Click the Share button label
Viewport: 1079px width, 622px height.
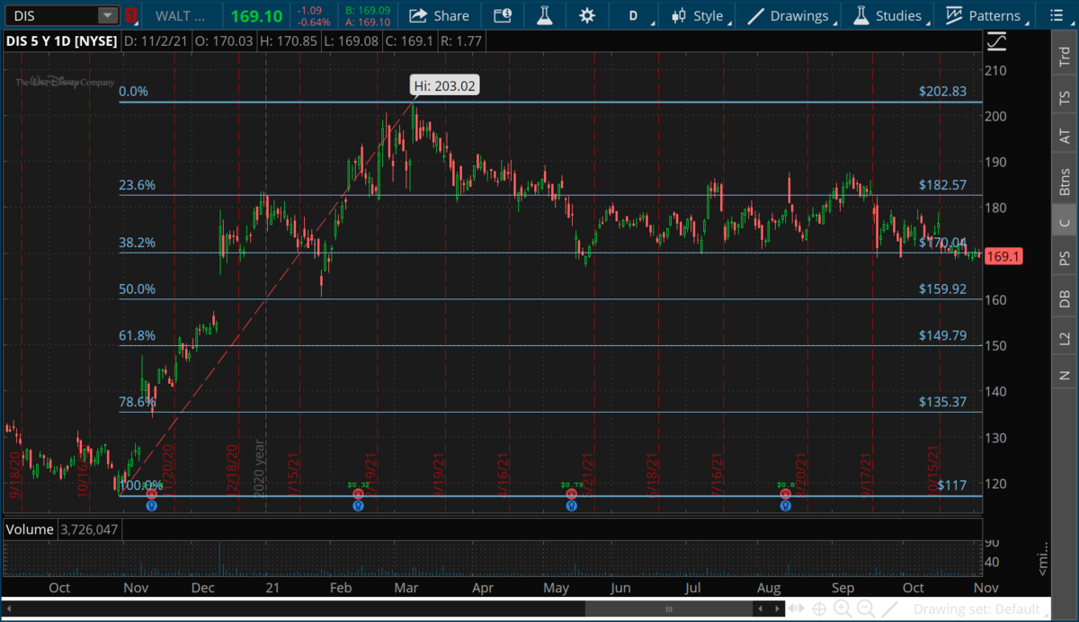[451, 16]
